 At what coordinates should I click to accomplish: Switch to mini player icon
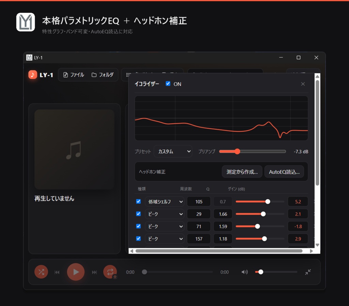pyautogui.click(x=308, y=272)
